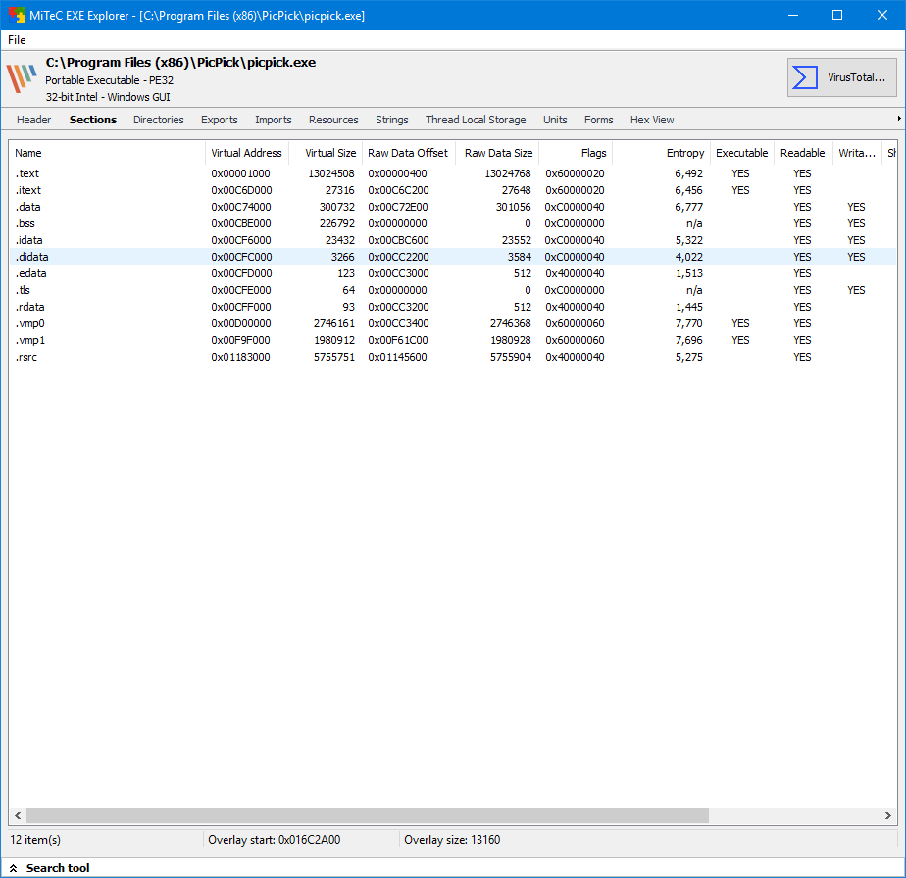Click the tab strip overflow arrow
Viewport: 906px width, 878px height.
(x=899, y=119)
